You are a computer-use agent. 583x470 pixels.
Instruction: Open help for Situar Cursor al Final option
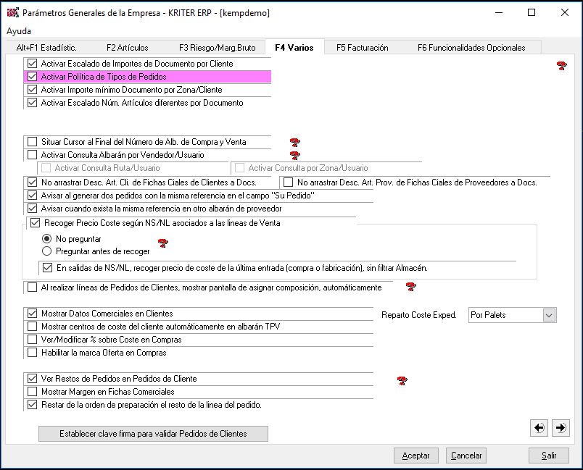click(295, 142)
